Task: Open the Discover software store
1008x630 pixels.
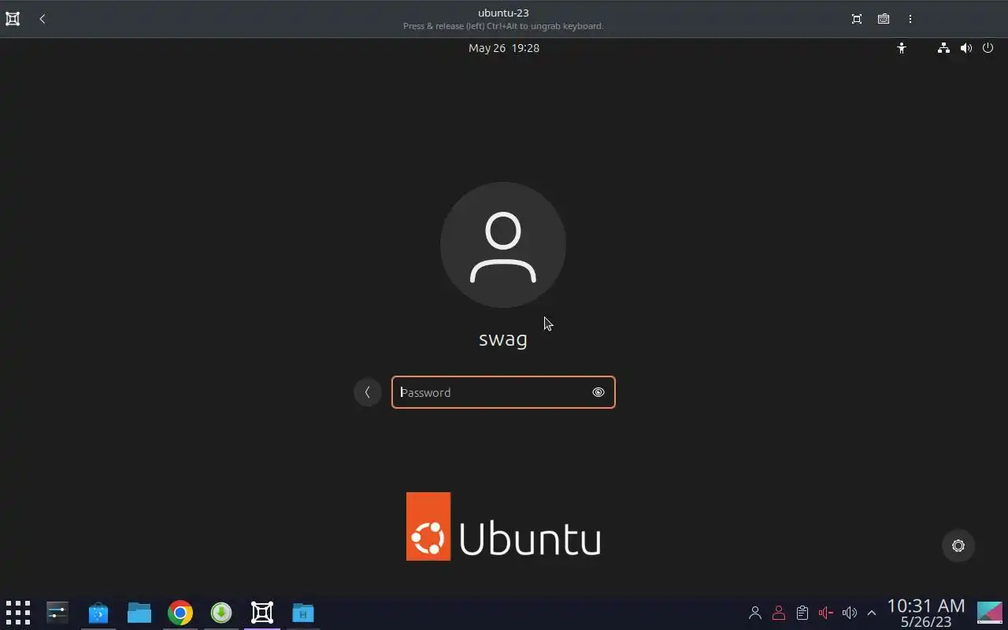Action: 98,613
